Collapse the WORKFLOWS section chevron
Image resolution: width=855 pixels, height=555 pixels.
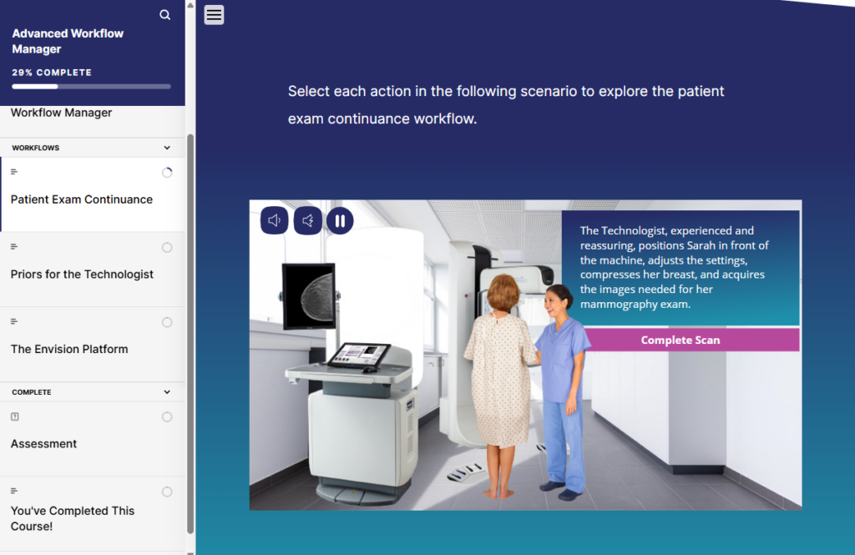click(x=167, y=148)
